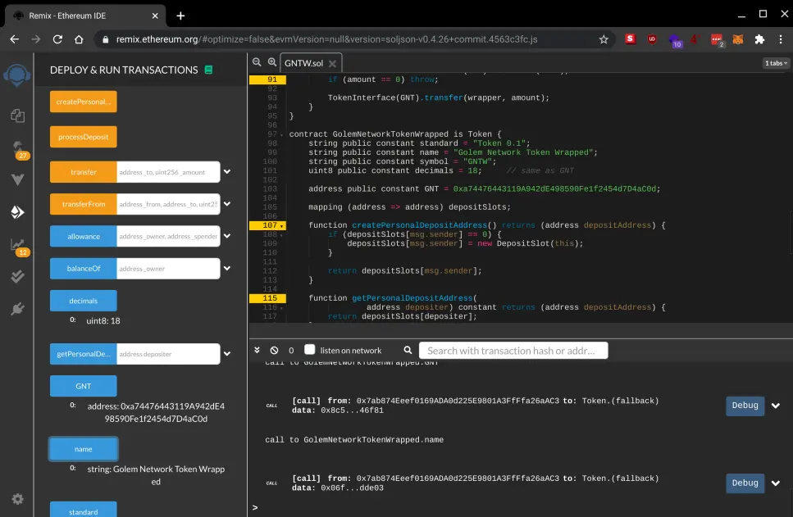Click the terminal search magnifier icon
The width and height of the screenshot is (793, 517).
click(408, 350)
